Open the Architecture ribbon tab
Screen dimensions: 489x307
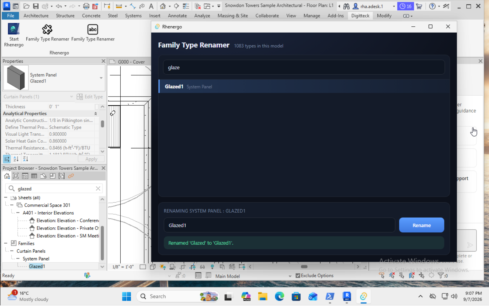(36, 16)
